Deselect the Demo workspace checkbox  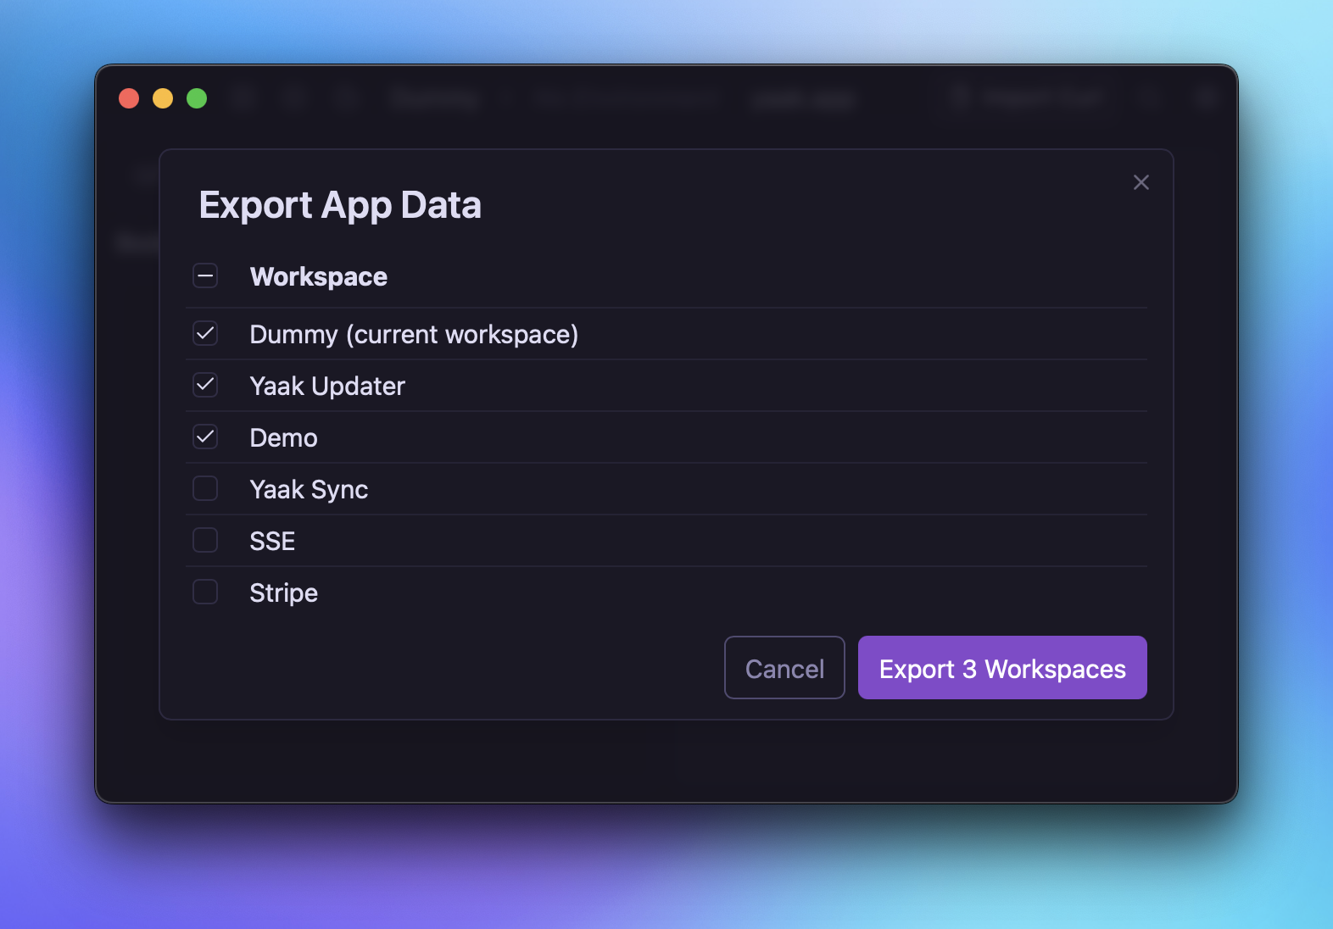pyautogui.click(x=205, y=437)
